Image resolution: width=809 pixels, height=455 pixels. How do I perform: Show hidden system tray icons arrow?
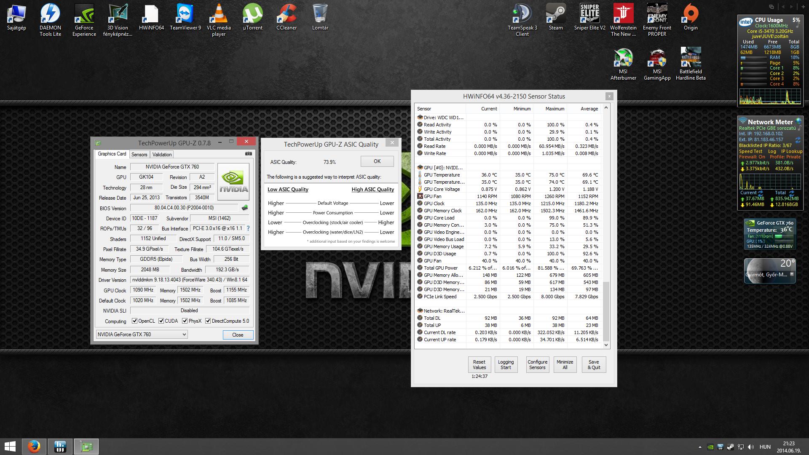pyautogui.click(x=700, y=447)
